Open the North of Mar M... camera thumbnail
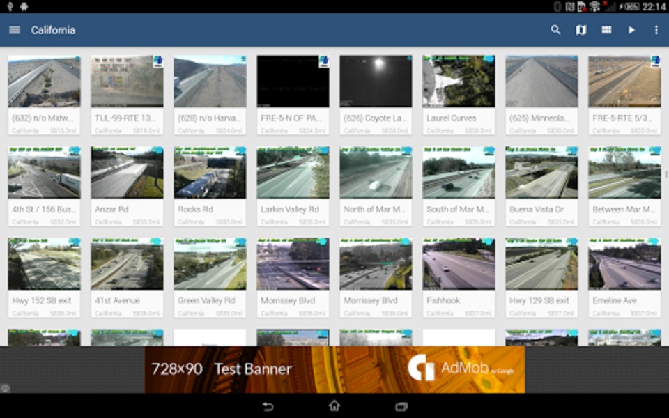This screenshot has height=418, width=669. click(376, 172)
